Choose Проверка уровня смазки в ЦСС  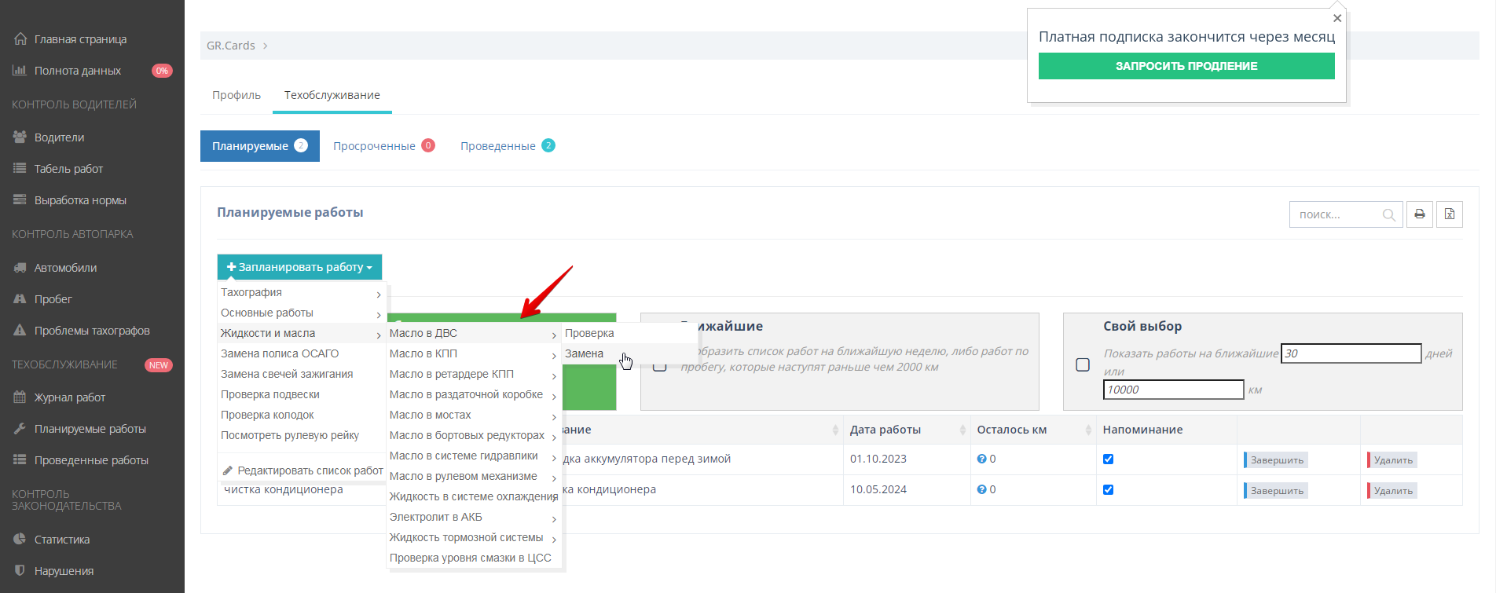click(x=474, y=558)
